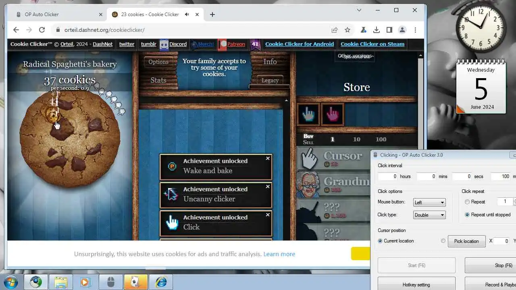Select the Repeat radio button
The height and width of the screenshot is (290, 516).
(467, 202)
